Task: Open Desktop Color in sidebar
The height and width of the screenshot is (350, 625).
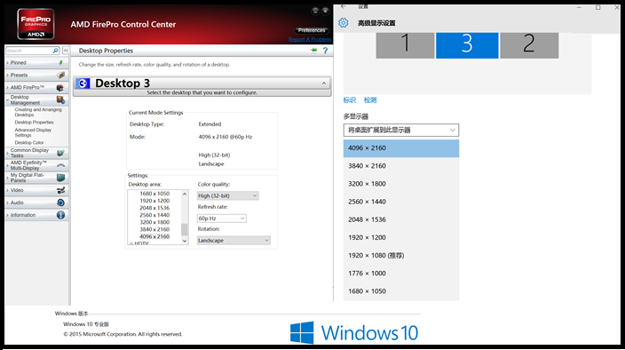Action: click(29, 142)
